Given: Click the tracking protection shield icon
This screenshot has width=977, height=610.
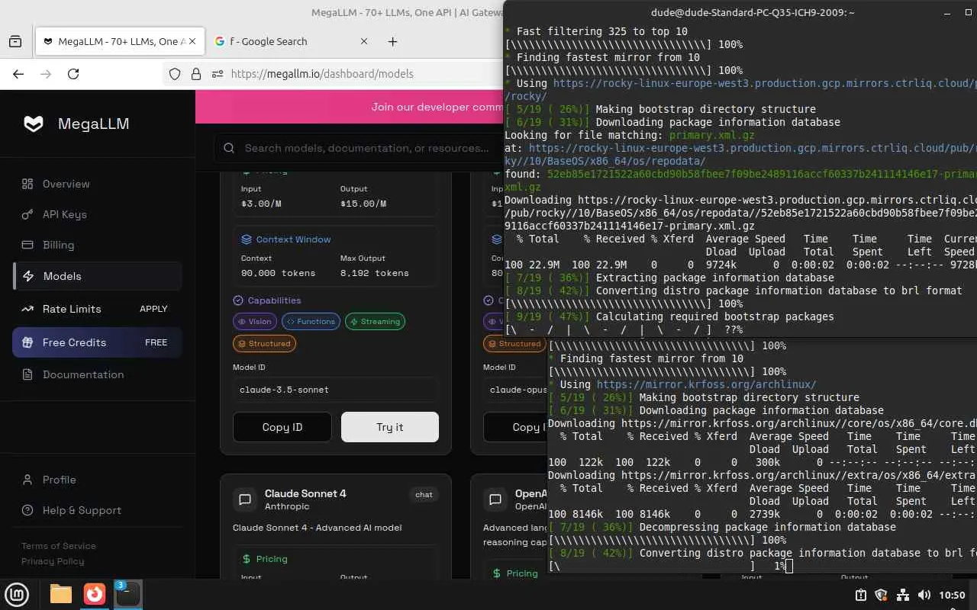Looking at the screenshot, I should pyautogui.click(x=175, y=74).
